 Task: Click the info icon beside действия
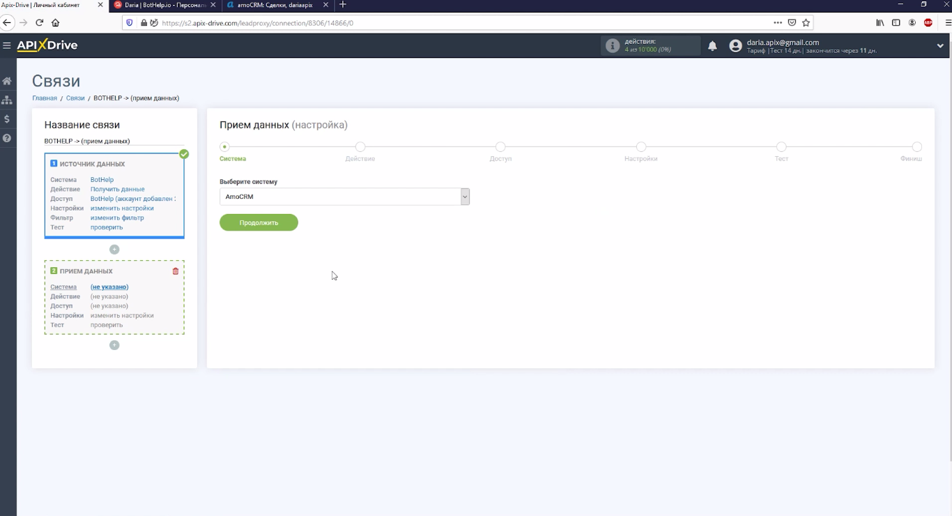[x=613, y=46]
